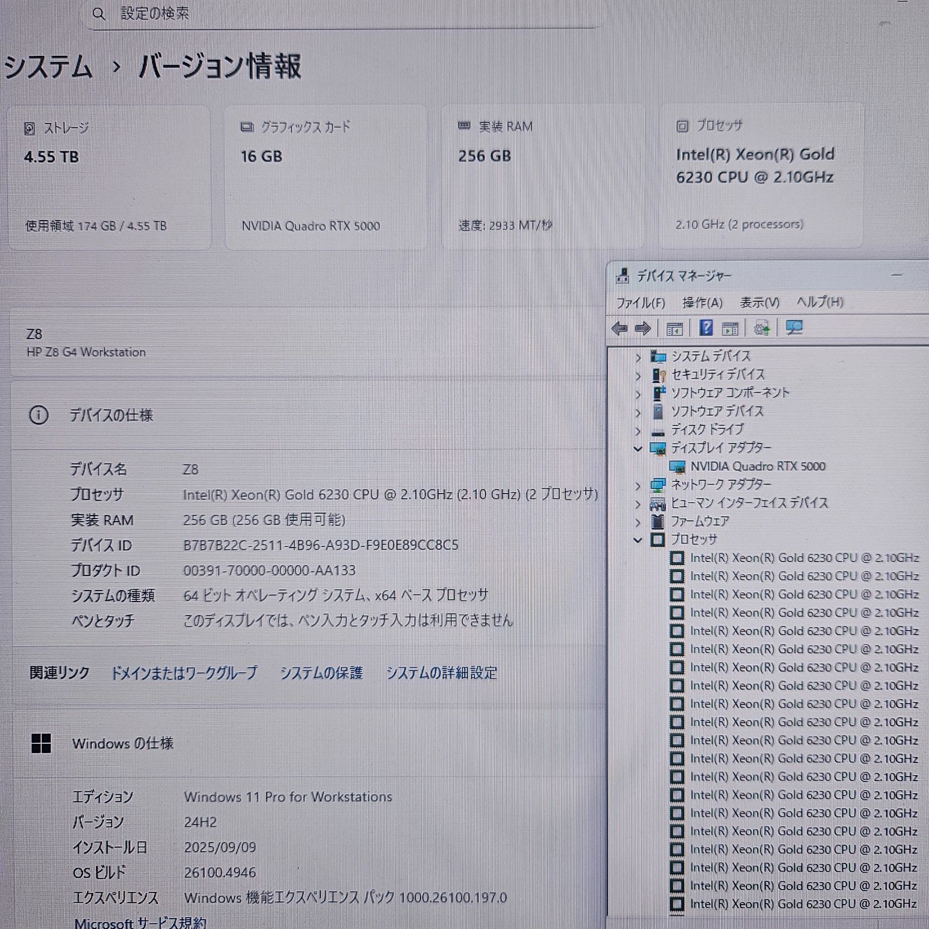The height and width of the screenshot is (929, 929).
Task: Open the ファイル(F) menu
Action: [640, 303]
